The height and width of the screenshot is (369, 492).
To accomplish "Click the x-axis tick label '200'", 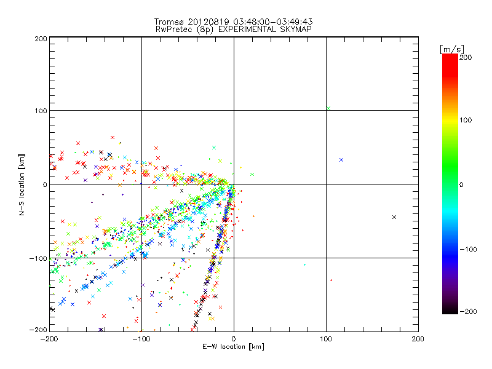I will point(418,339).
